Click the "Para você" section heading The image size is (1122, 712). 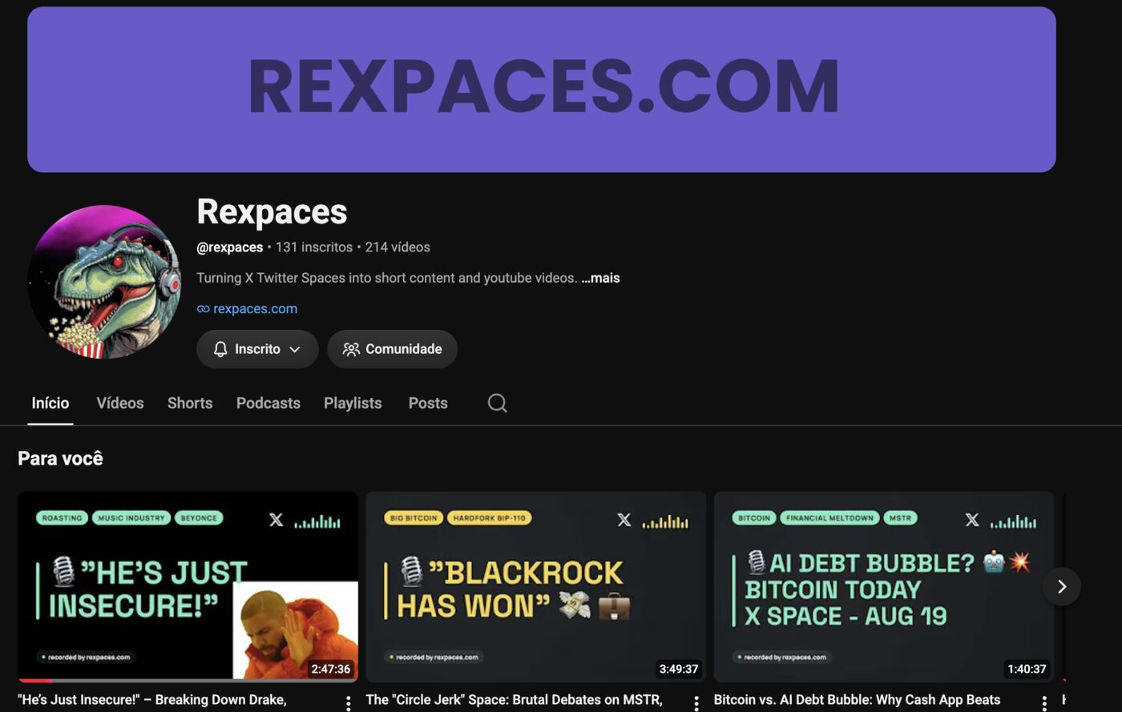tap(60, 459)
